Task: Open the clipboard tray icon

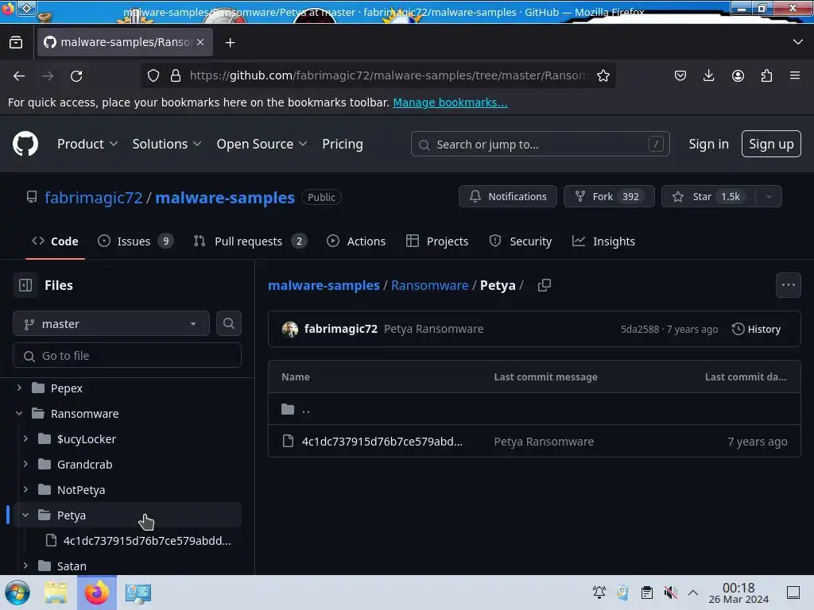Action: click(x=646, y=593)
